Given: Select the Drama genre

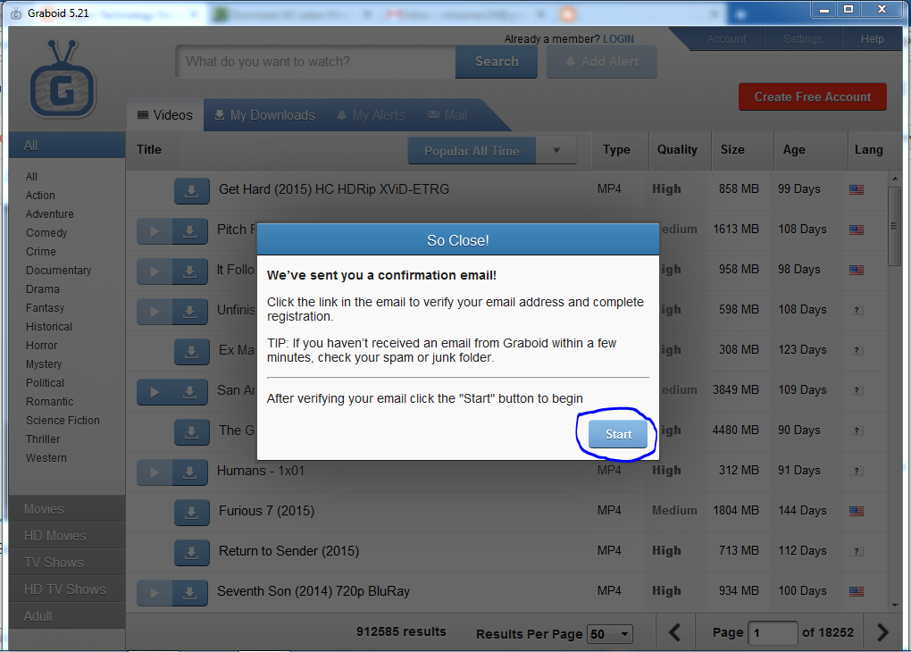Looking at the screenshot, I should [x=42, y=288].
